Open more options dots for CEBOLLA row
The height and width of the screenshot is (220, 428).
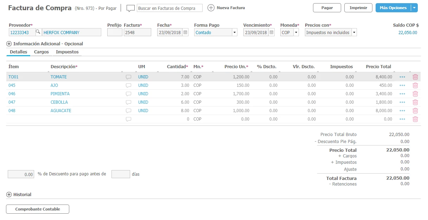402,102
